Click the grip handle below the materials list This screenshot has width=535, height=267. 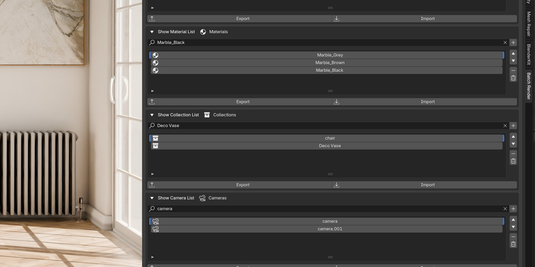coord(330,91)
